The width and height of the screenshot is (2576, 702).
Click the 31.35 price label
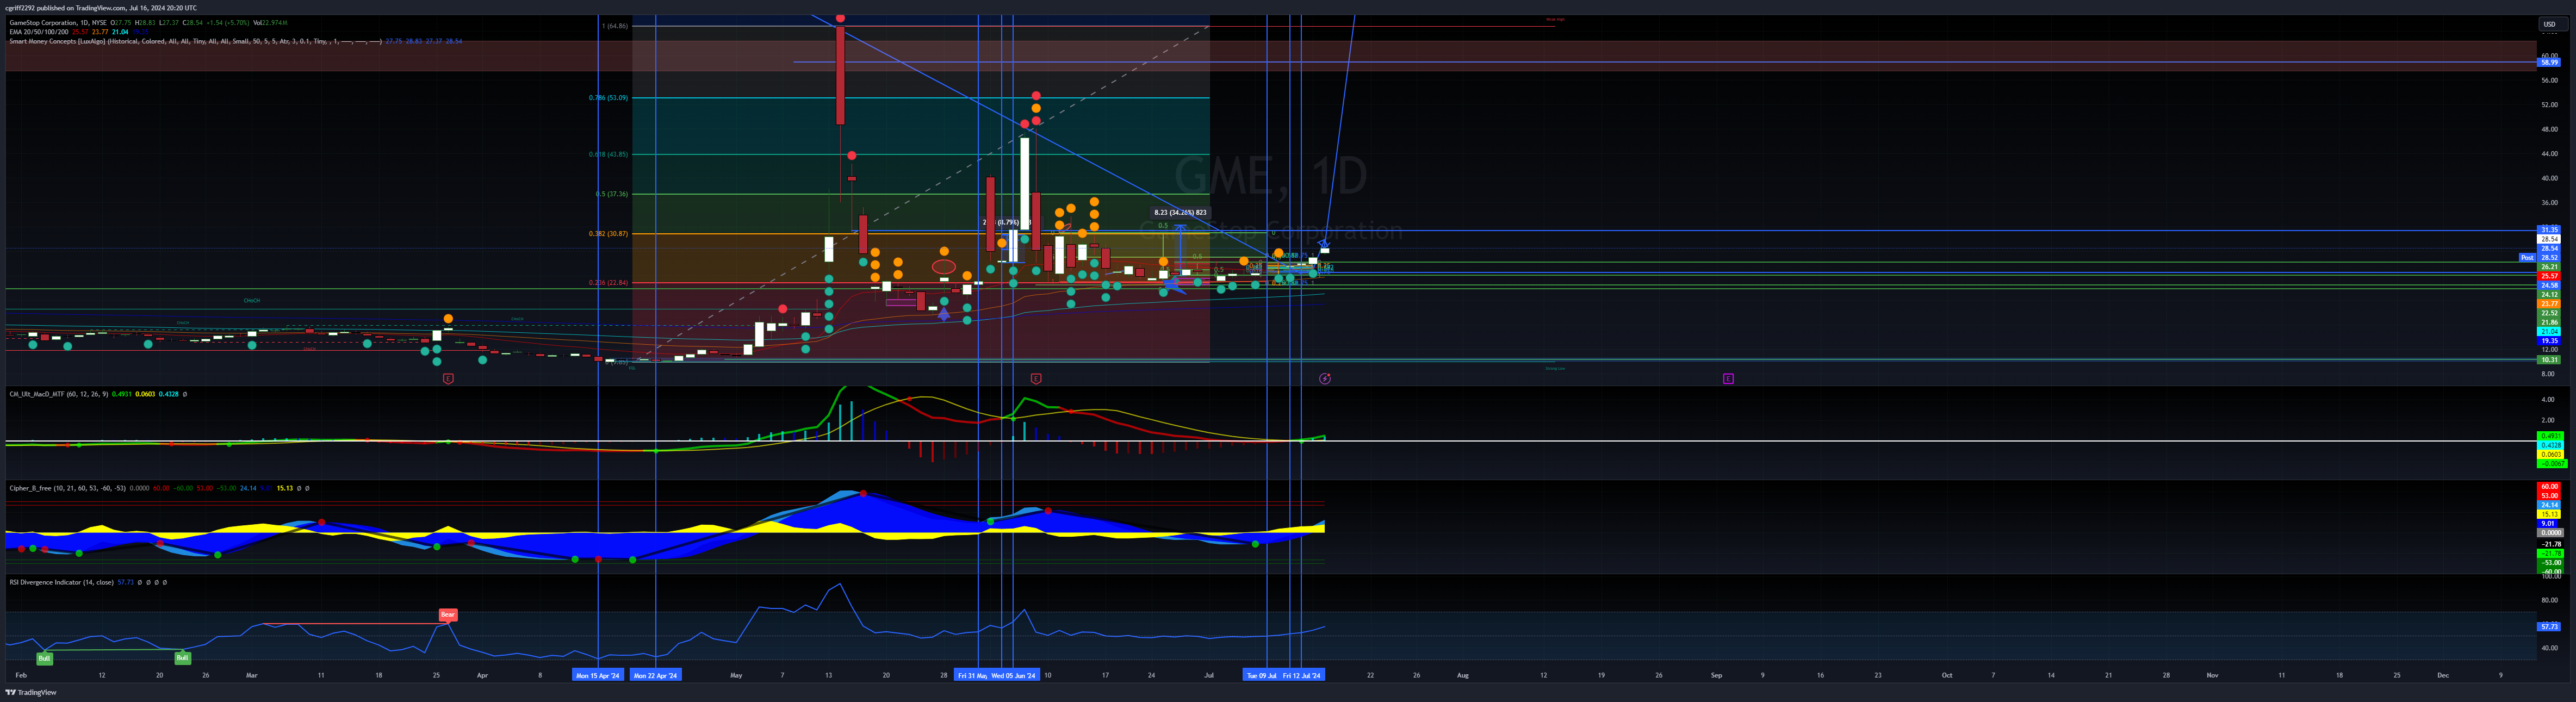coord(2549,230)
